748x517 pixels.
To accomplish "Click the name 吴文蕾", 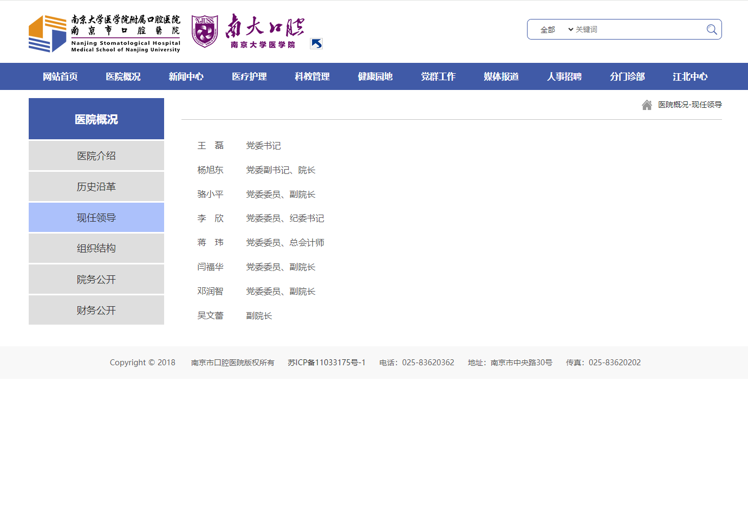I will tap(210, 315).
